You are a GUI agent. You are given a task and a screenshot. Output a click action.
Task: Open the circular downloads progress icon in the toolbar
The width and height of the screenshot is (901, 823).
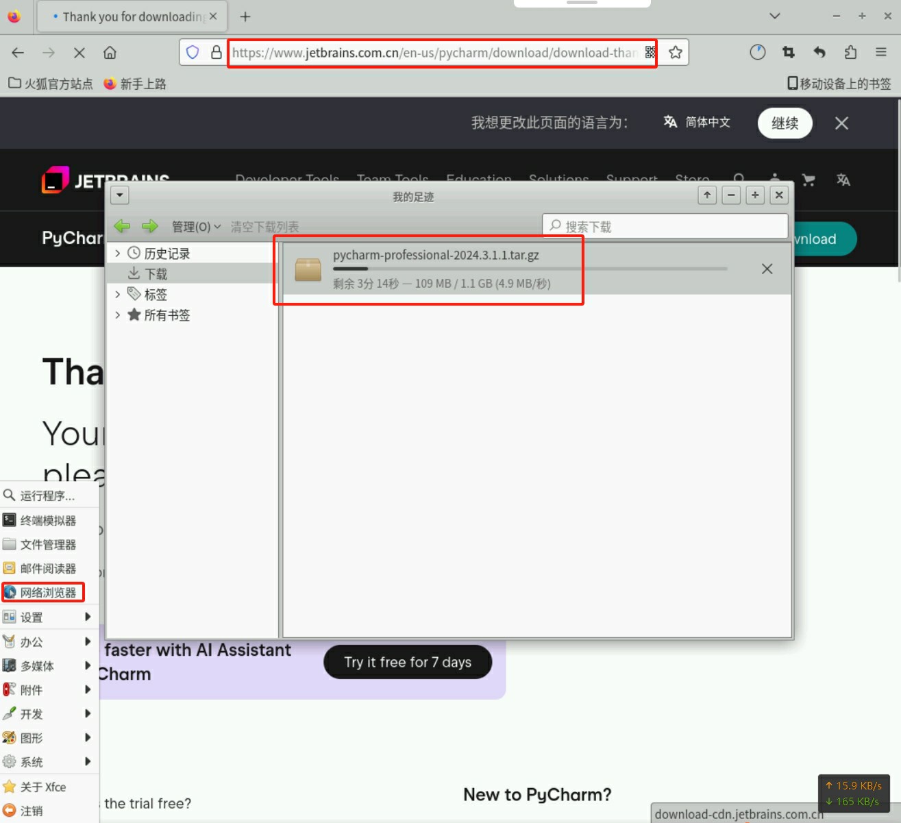(757, 52)
